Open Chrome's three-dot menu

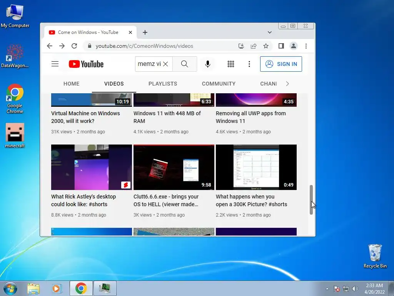[x=306, y=46]
